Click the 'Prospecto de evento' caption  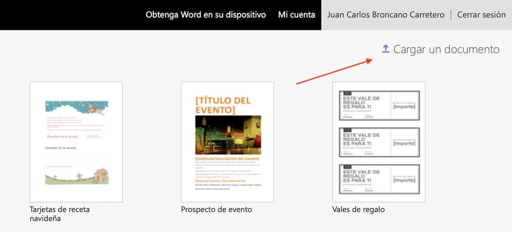216,209
